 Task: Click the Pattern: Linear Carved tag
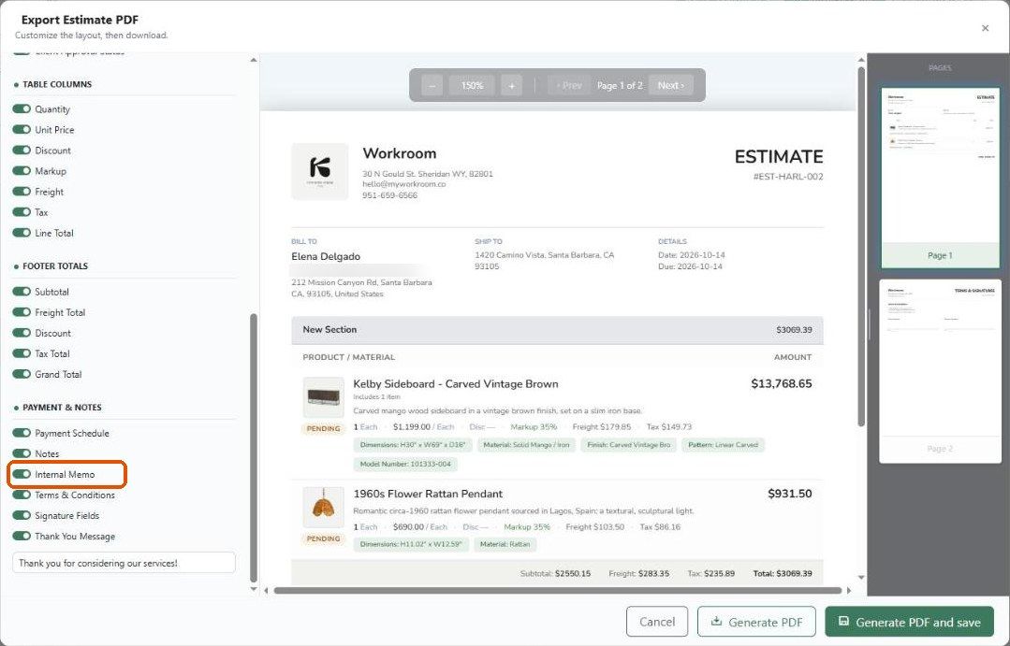(723, 445)
